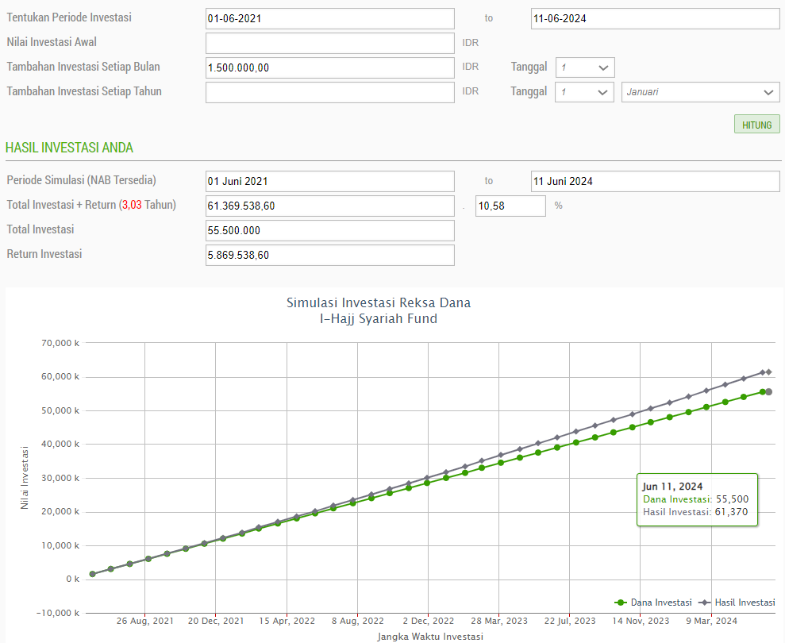Click the Periode Simulasi (NAB Tersedia) label

(81, 180)
